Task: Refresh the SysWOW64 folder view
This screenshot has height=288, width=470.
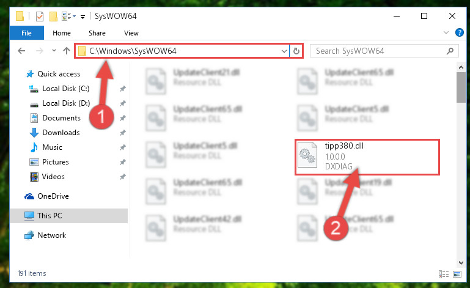Action: (x=296, y=51)
